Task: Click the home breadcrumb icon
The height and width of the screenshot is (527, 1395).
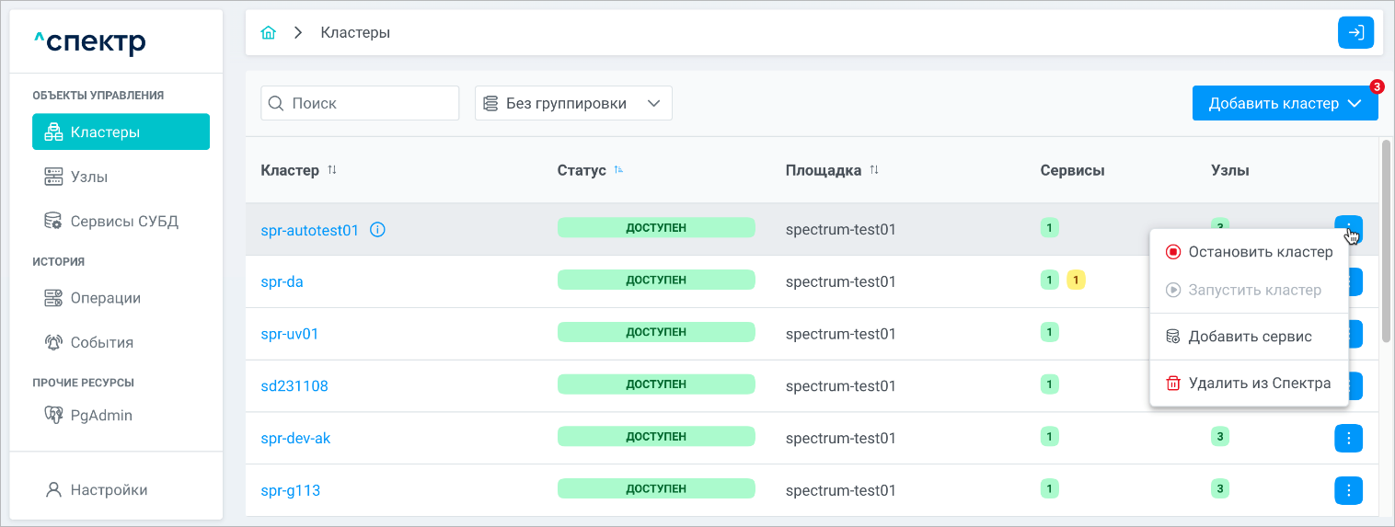Action: (x=269, y=33)
